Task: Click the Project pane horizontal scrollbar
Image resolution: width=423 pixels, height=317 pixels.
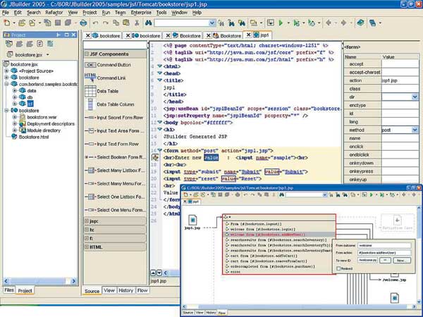Action: pyautogui.click(x=40, y=281)
